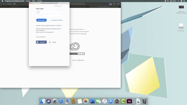
Task: Click browser share button in background window
Action: pos(114,4)
